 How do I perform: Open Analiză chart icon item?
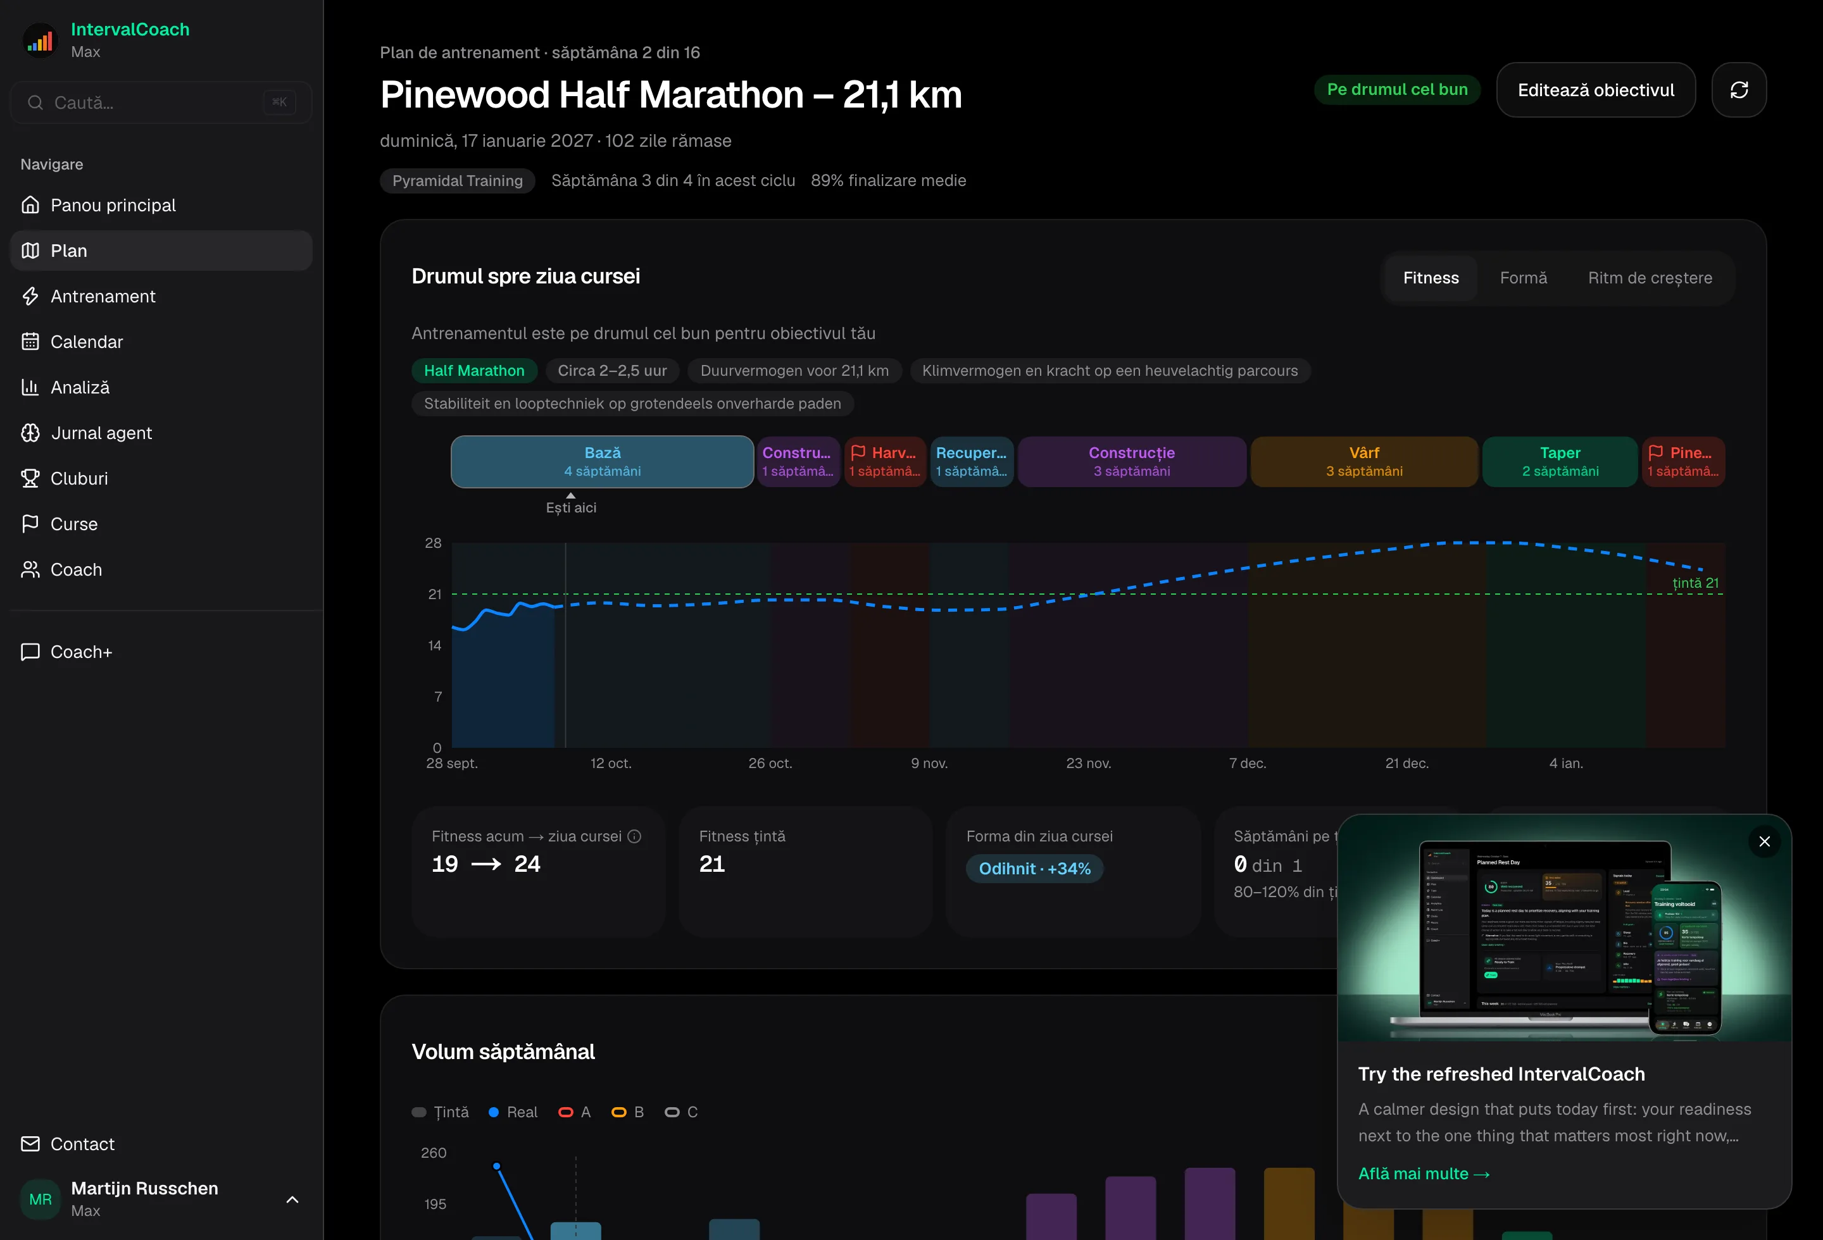coord(30,387)
